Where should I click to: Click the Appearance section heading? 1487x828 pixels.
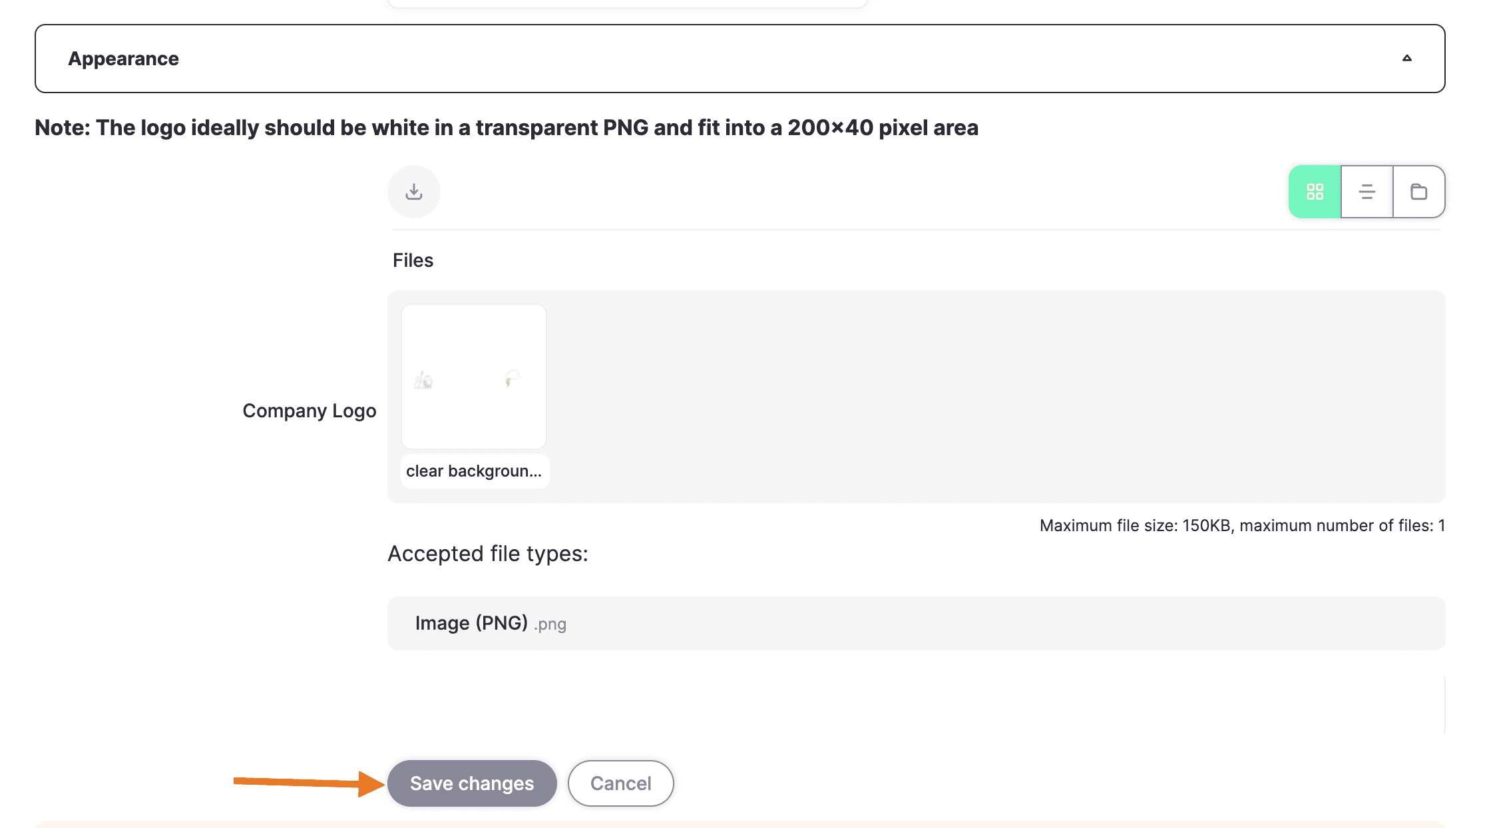pos(123,59)
